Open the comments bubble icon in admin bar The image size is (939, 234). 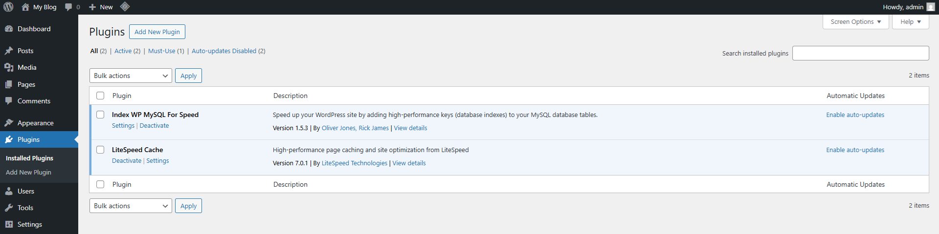[68, 7]
